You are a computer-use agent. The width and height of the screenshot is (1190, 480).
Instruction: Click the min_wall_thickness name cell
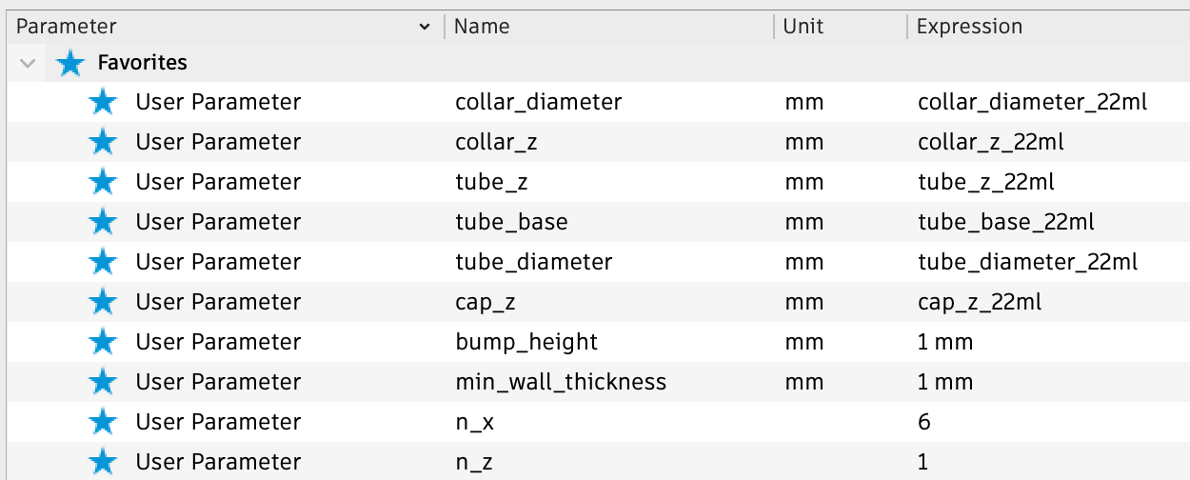coord(560,382)
